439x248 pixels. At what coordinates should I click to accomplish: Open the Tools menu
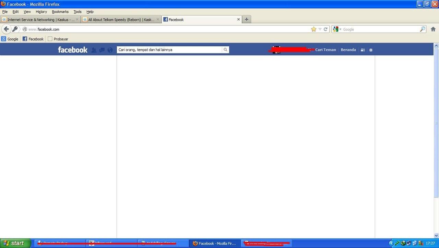pyautogui.click(x=78, y=12)
